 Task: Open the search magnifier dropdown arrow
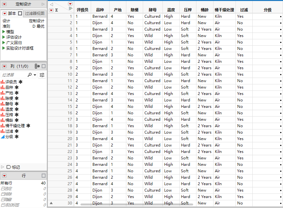click(35, 75)
